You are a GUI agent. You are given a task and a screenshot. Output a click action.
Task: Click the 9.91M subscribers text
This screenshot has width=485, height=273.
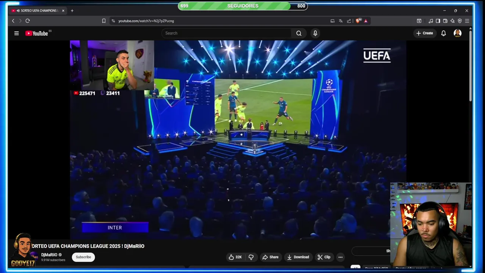53,260
